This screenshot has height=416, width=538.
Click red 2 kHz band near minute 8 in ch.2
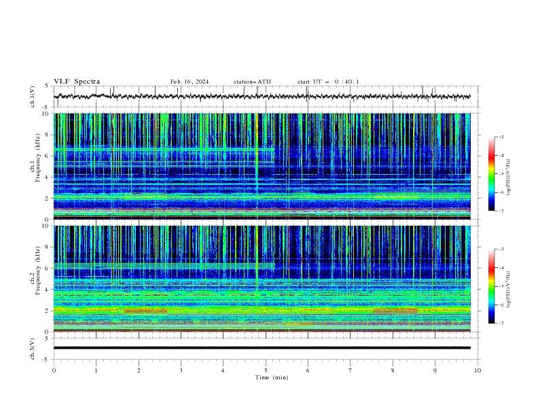pos(395,311)
